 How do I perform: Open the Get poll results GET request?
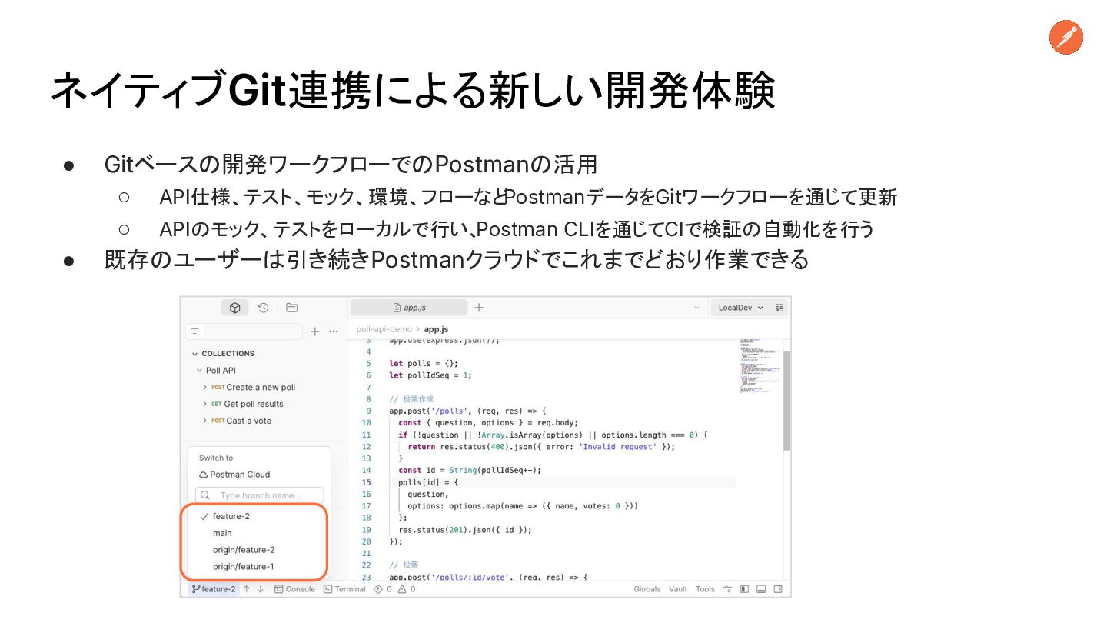click(247, 405)
